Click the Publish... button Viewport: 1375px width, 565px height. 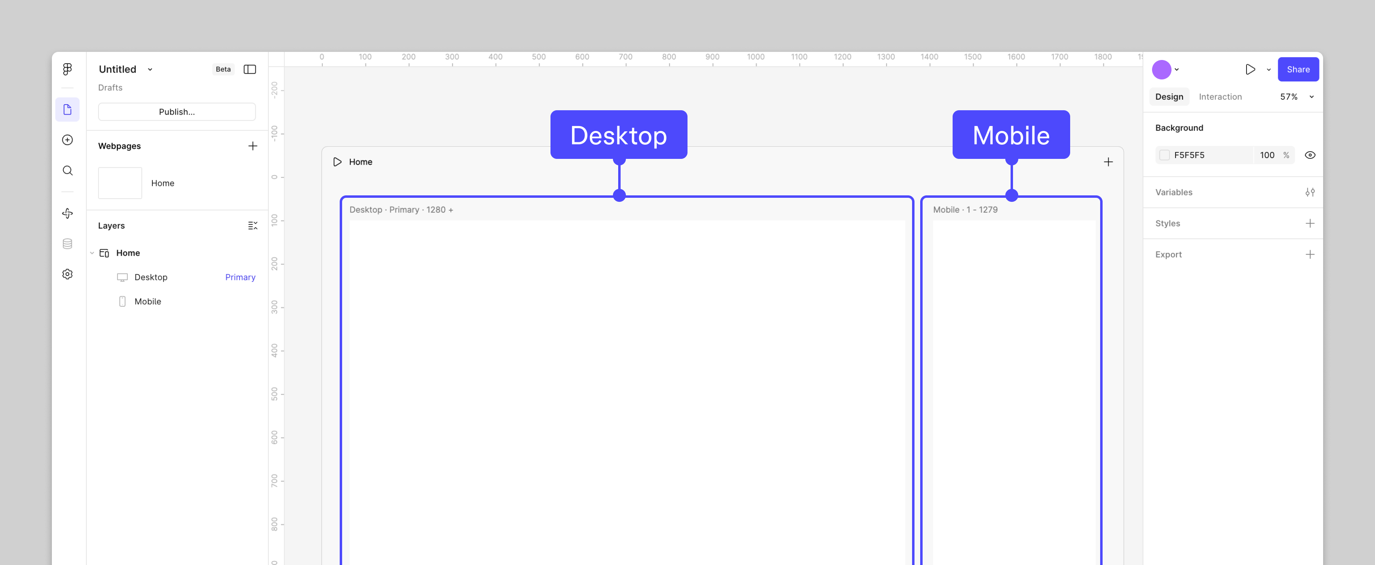(177, 112)
